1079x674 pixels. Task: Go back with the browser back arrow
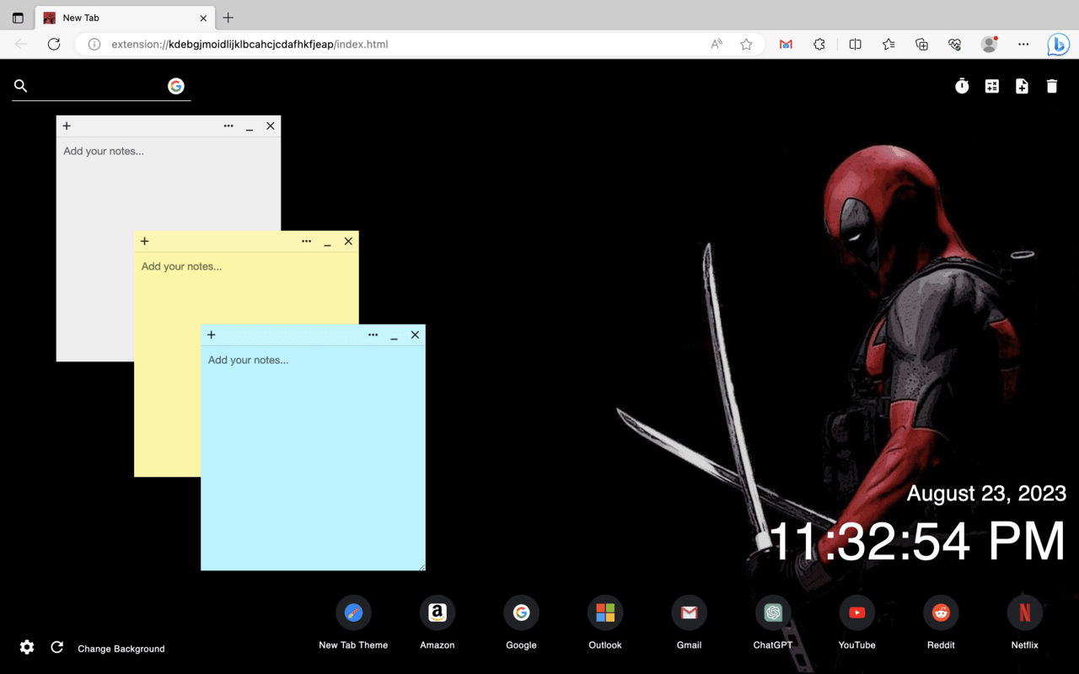tap(21, 44)
